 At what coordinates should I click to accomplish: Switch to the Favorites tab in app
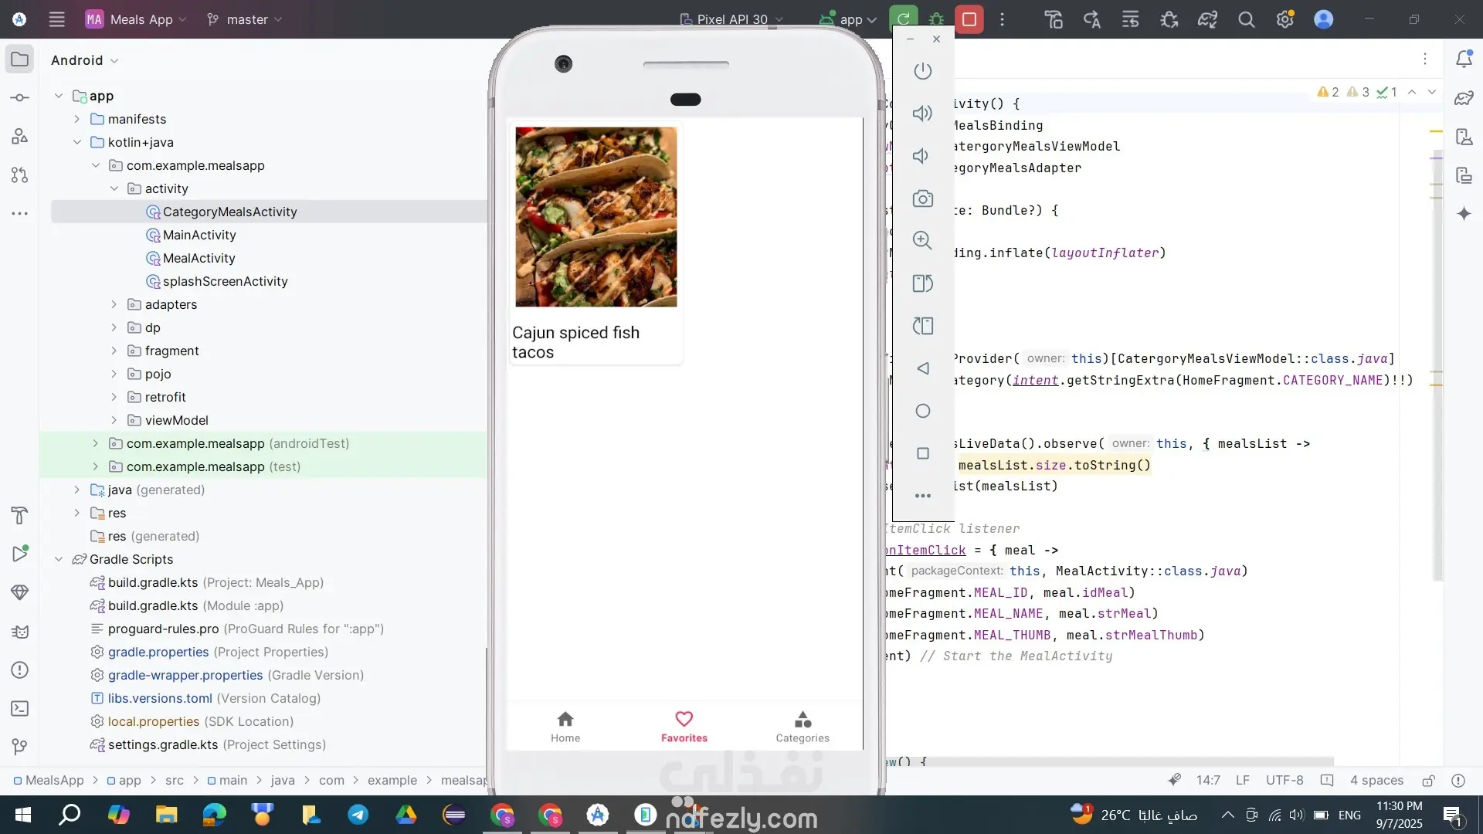point(684,726)
